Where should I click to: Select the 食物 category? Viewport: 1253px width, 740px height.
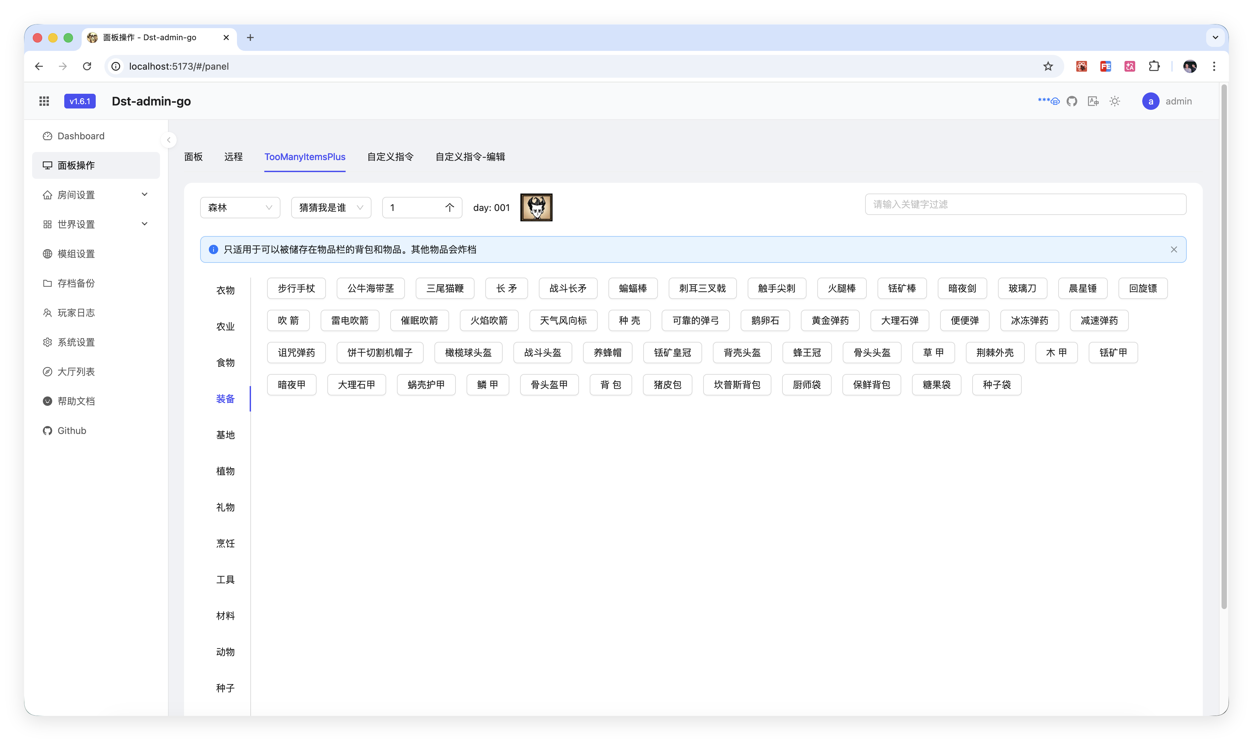coord(225,363)
